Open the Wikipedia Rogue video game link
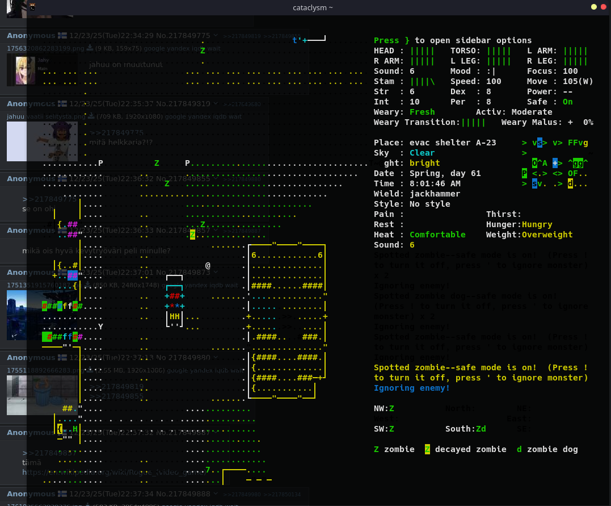Screen dimensions: 611x506 point(114,472)
